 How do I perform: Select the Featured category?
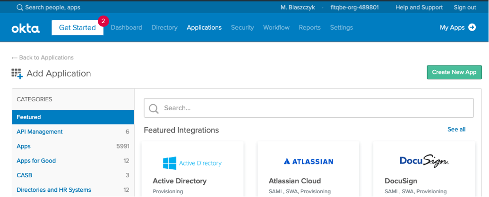click(x=73, y=117)
